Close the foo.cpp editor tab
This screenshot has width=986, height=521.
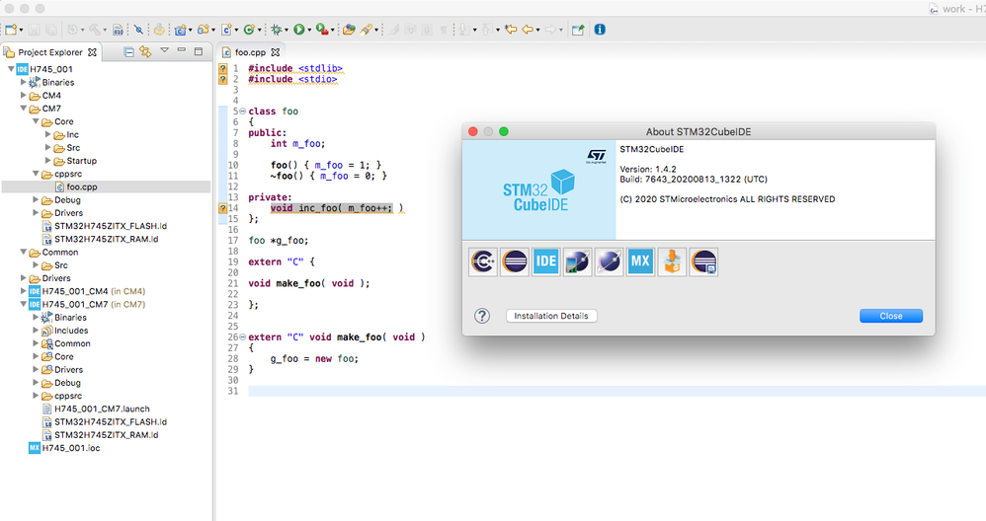[275, 52]
